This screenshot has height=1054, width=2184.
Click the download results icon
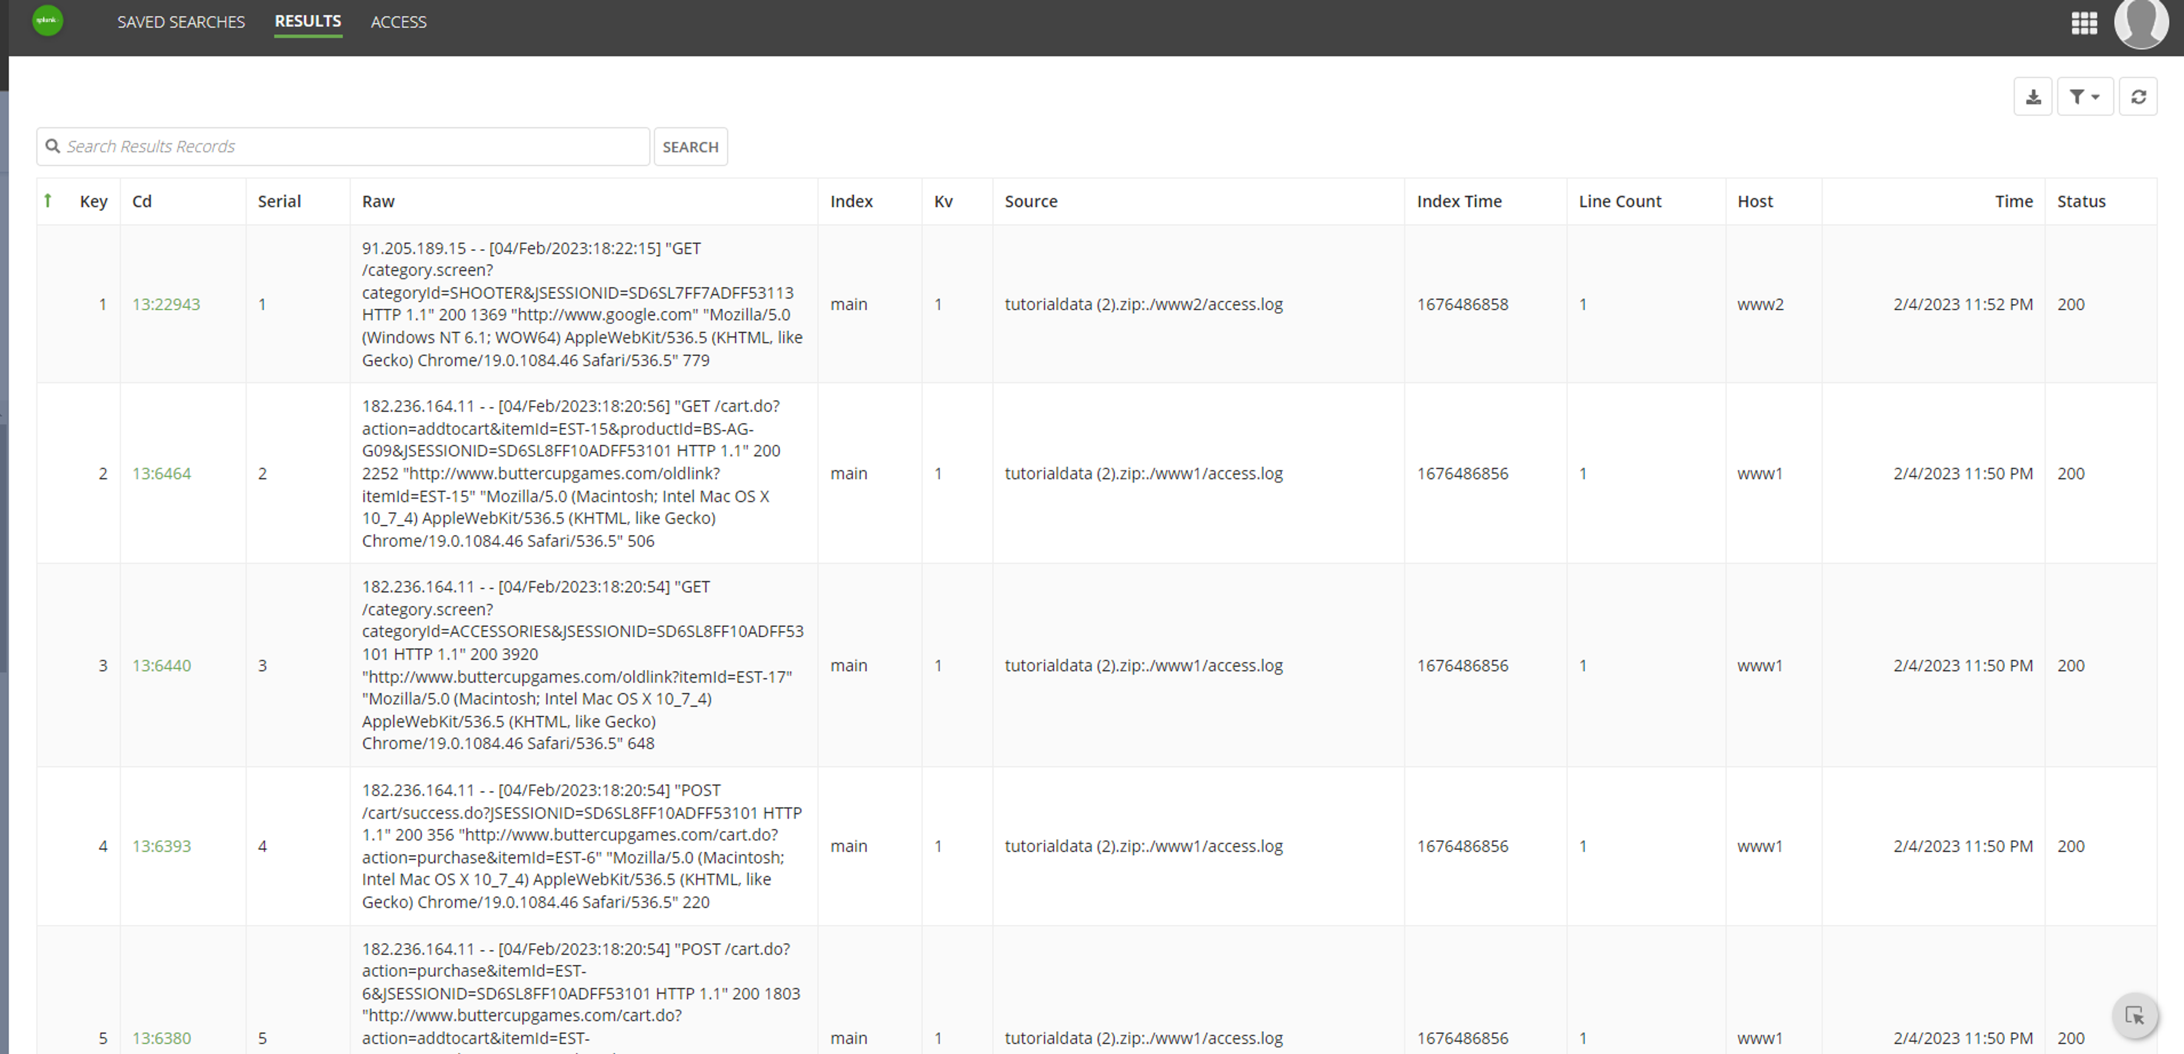coord(2032,97)
